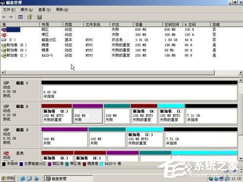Select 新加卷 (I:) partition on 磁盘 3
243x182 pixels.
(x=144, y=137)
